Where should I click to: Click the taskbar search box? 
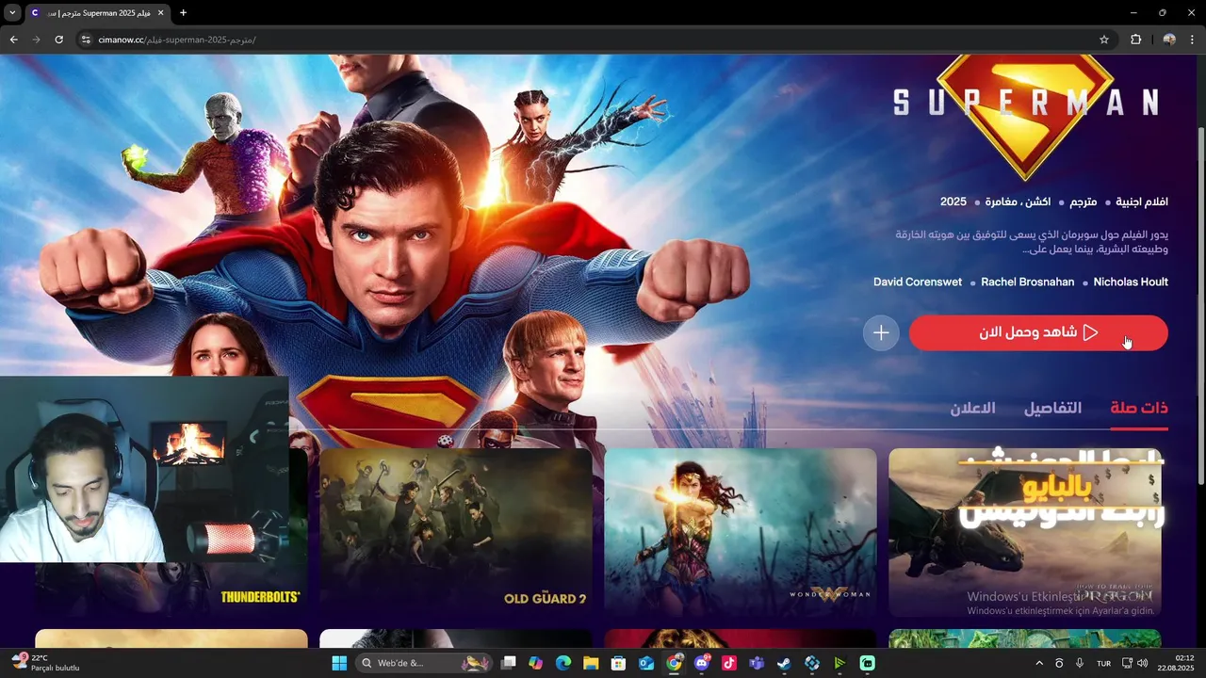tap(424, 663)
